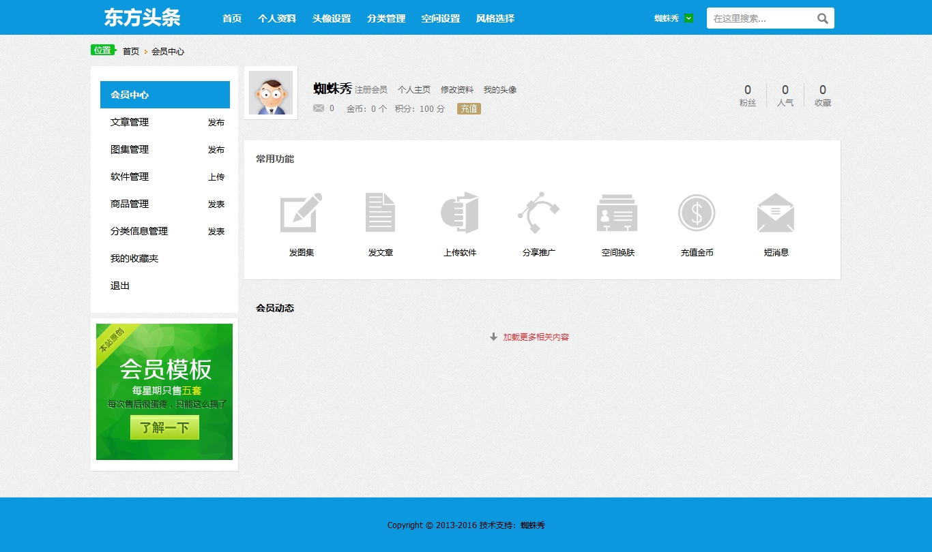Open the 短消息 envelope icon
Image resolution: width=932 pixels, height=552 pixels.
[x=776, y=213]
